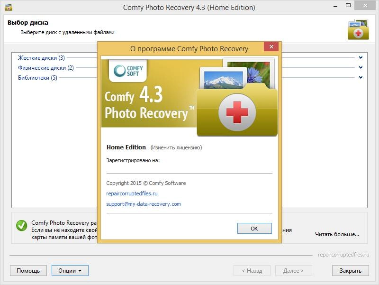Viewport: 379px width, 285px height.
Task: Click the Закрыть button
Action: (351, 270)
